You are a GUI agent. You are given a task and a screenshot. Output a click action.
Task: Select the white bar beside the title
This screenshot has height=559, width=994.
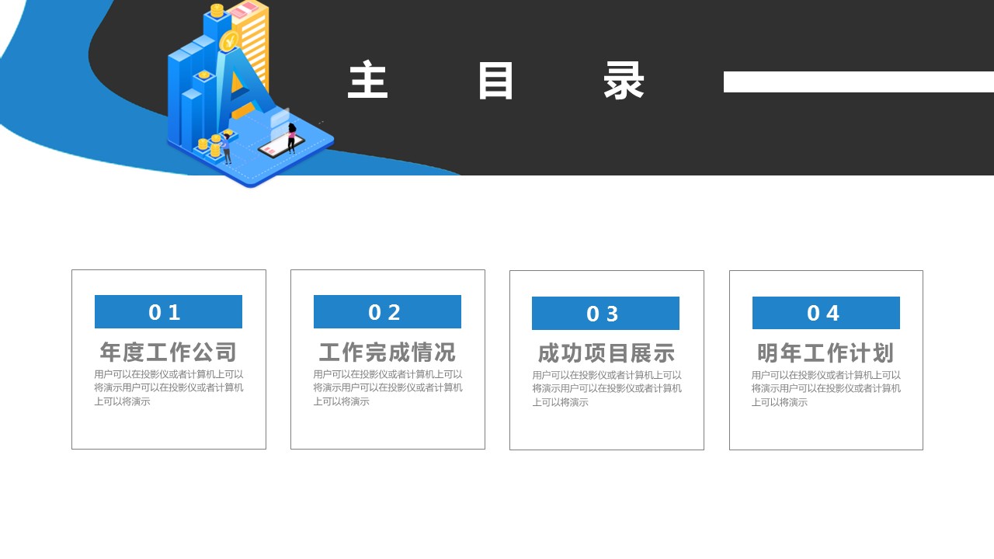(858, 82)
